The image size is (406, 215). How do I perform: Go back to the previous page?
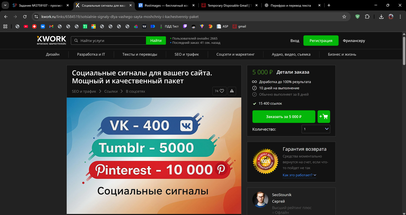pos(6,17)
